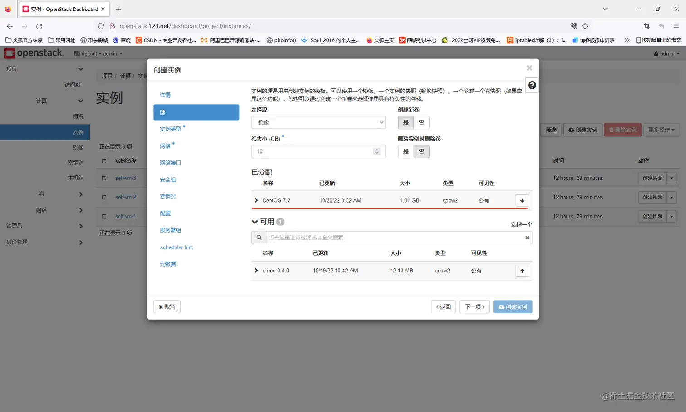Expand the 管理员 sidebar section
Viewport: 686px width, 412px height.
44,226
